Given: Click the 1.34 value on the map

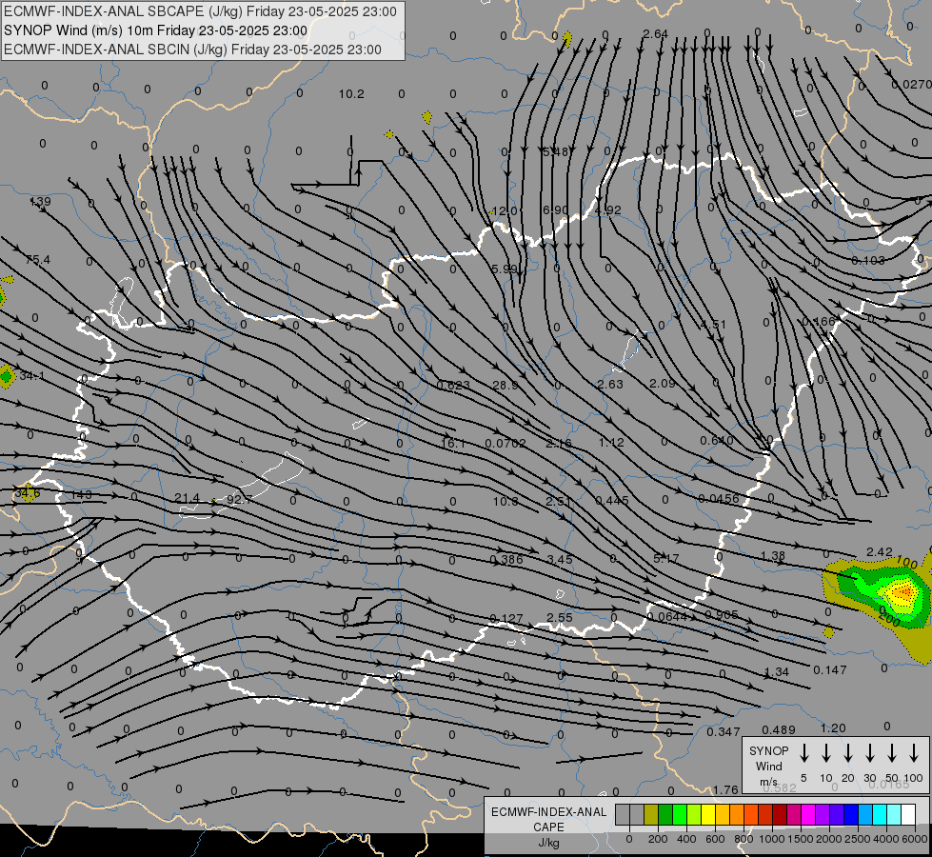Looking at the screenshot, I should click(776, 672).
